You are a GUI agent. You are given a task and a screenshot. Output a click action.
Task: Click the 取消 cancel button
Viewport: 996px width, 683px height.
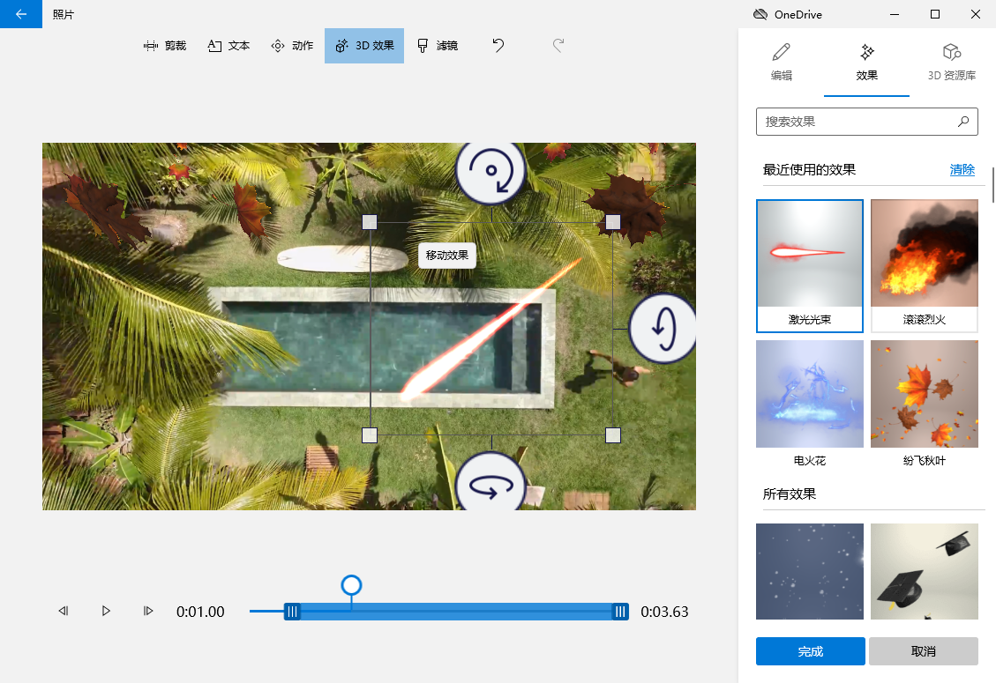pyautogui.click(x=923, y=651)
